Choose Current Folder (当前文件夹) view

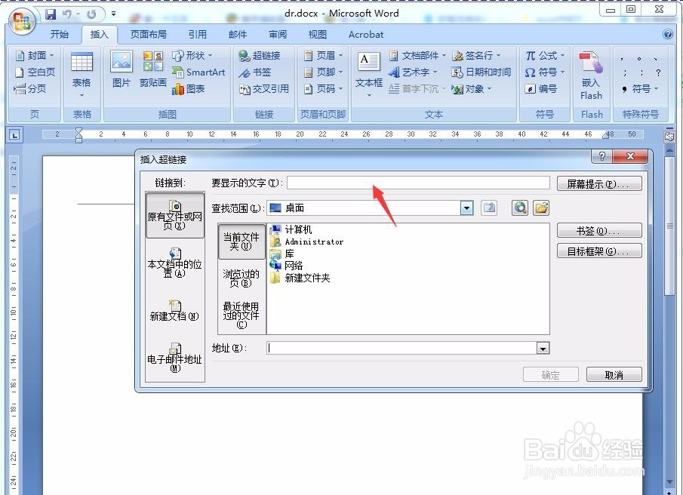242,241
